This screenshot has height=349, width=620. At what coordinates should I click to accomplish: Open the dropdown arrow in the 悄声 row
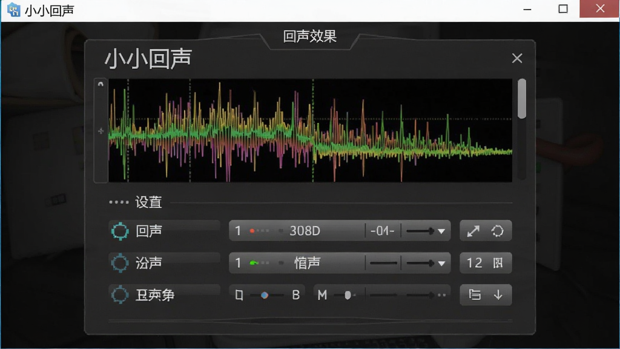441,263
